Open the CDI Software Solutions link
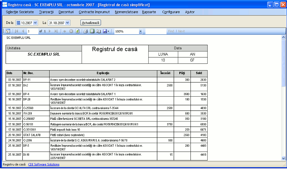Image resolution: width=287 pixels, height=187 pixels. click(x=44, y=165)
